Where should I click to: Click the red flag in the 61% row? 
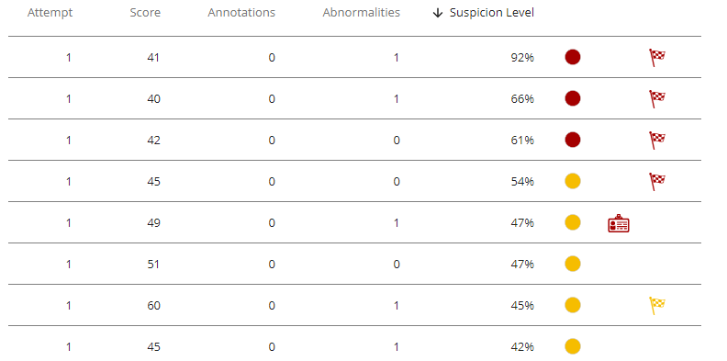point(656,141)
